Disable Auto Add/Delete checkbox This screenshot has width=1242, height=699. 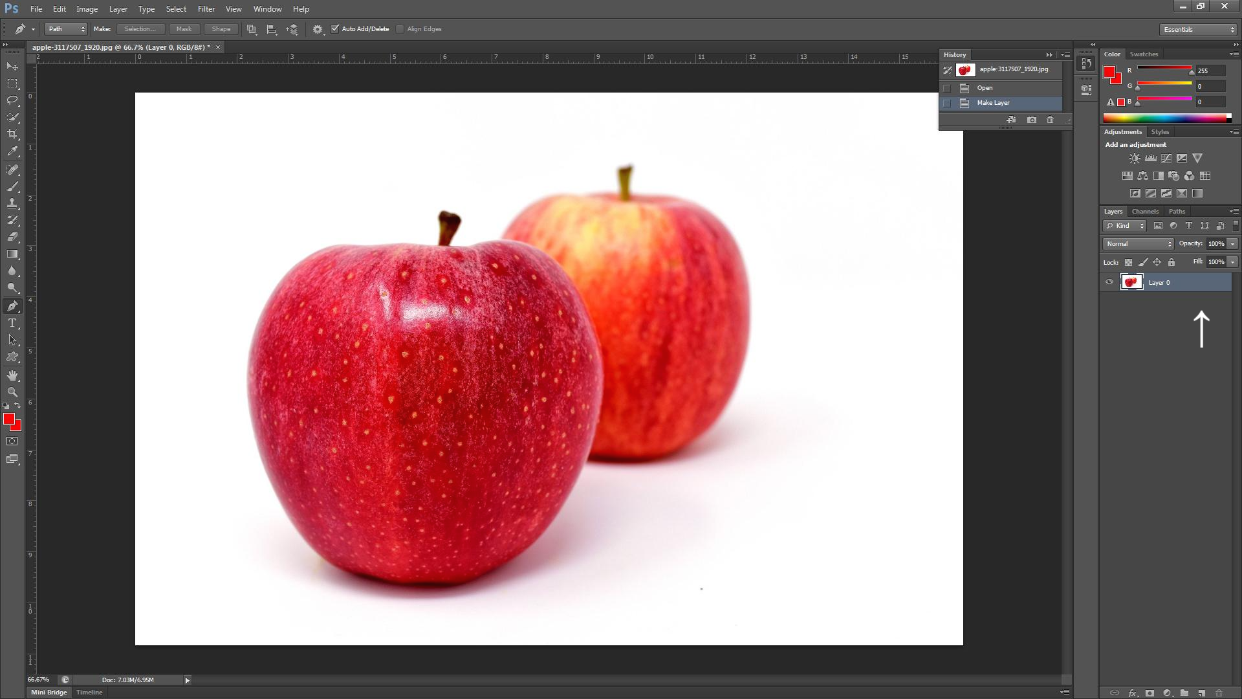335,28
